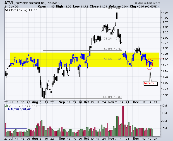Click the (Activision Blizzard Inc.) company name
The width and height of the screenshot is (173, 141).
pos(30,3)
